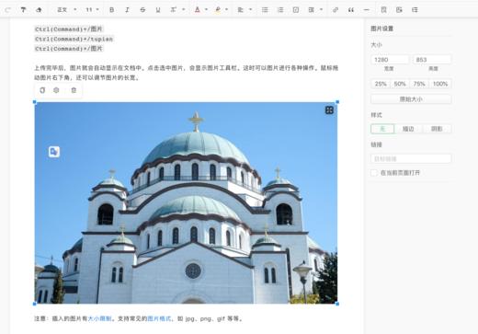Image resolution: width=478 pixels, height=334 pixels.
Task: Click the more text styles icon
Action: (x=174, y=10)
